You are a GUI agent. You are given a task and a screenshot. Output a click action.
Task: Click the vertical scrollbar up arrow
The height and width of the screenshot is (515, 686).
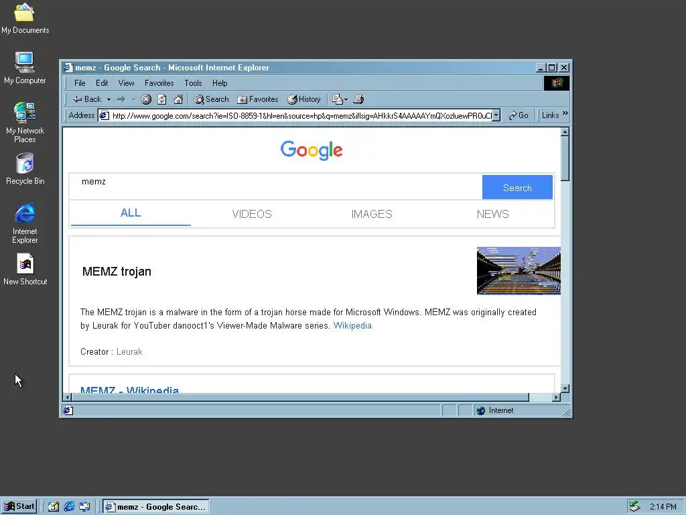click(565, 132)
